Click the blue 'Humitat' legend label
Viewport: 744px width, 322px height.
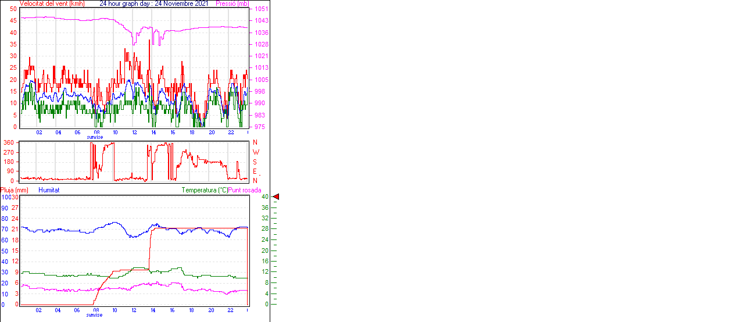(x=49, y=190)
